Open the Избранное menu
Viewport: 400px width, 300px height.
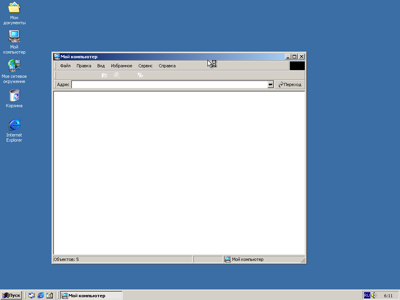click(121, 66)
